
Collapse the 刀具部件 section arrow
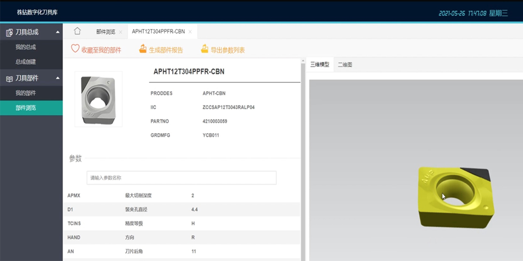58,78
